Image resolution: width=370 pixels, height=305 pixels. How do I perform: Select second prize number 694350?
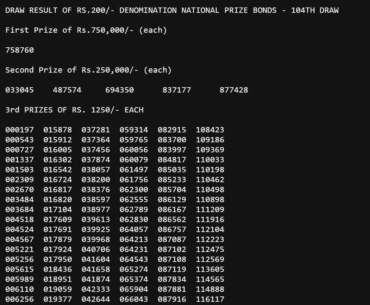tap(120, 90)
